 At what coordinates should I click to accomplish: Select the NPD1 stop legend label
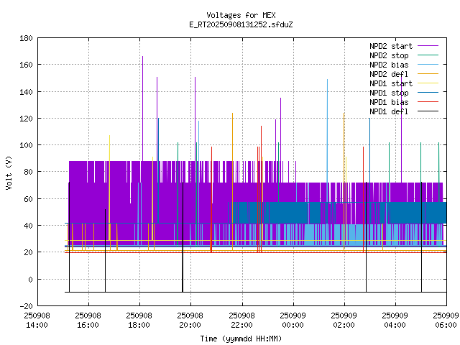click(x=389, y=93)
